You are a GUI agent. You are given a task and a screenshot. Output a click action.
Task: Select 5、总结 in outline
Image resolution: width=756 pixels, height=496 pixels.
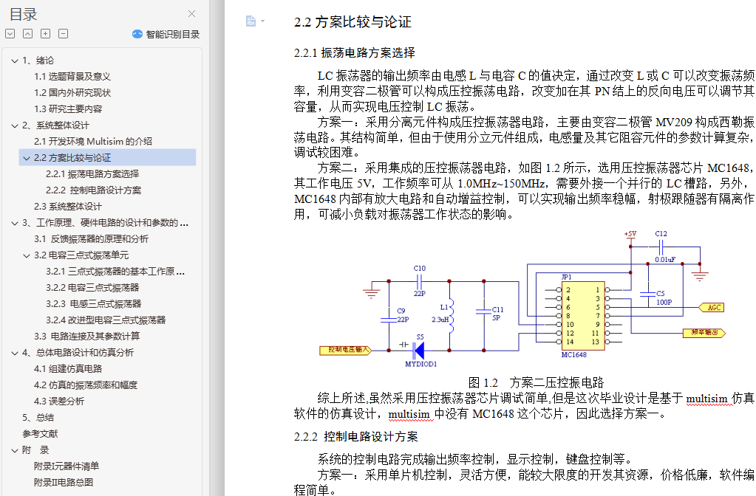(x=38, y=418)
